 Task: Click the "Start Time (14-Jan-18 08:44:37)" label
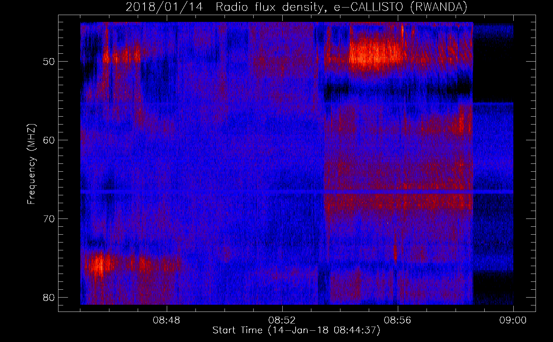(296, 330)
